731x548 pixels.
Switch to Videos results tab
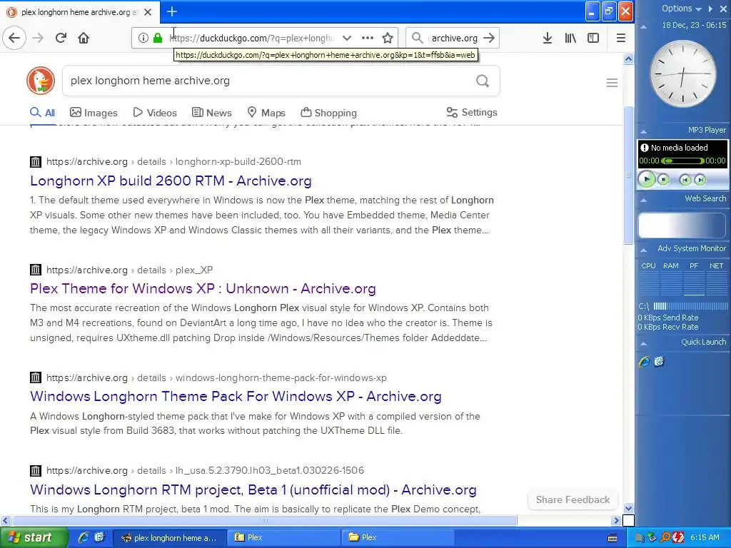coord(155,113)
